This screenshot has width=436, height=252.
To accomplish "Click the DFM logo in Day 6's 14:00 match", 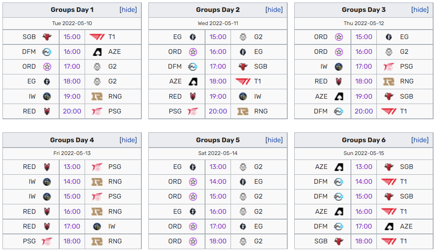I will tap(339, 182).
